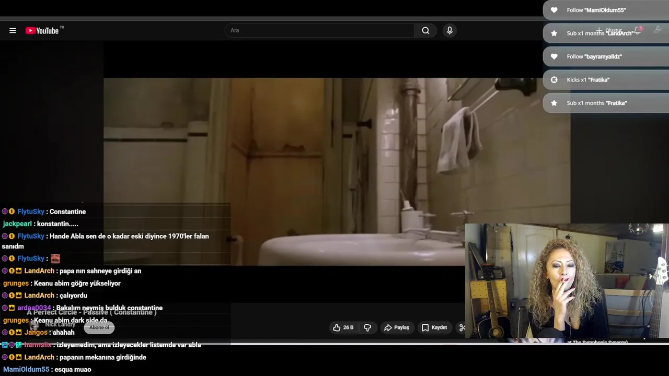Click the heart icon beside Follow bayramyalldz

pyautogui.click(x=554, y=56)
